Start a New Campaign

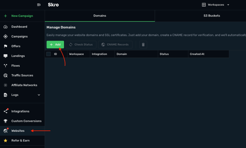[x=22, y=16]
